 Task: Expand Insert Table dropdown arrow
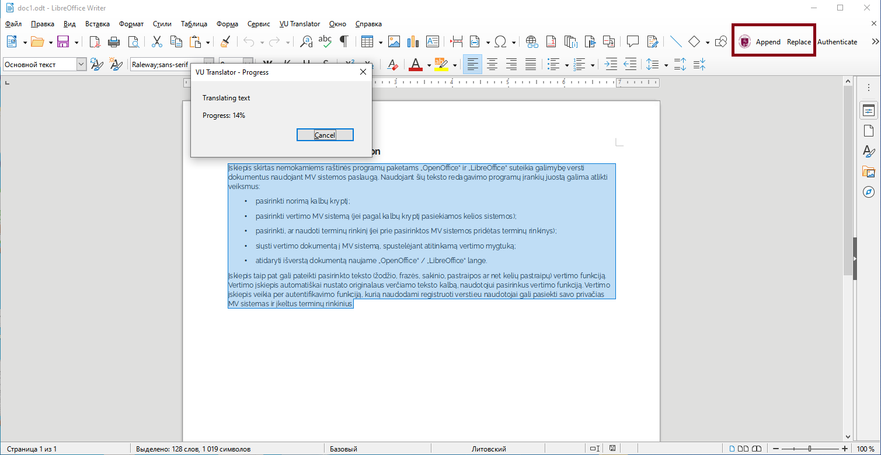pyautogui.click(x=381, y=43)
